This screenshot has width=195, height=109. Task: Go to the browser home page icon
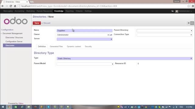15,6
